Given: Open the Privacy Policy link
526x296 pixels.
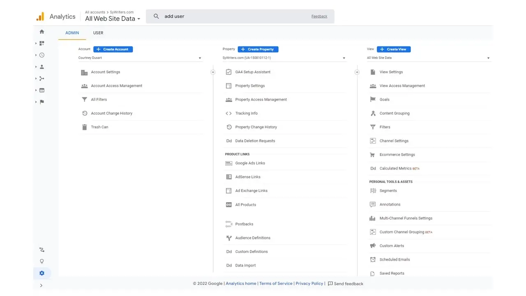Looking at the screenshot, I should click(x=309, y=284).
